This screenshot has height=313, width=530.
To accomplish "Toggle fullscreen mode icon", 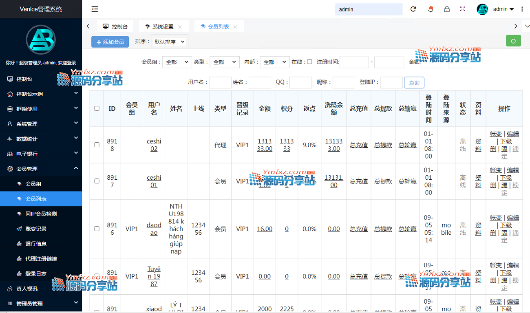I will (x=462, y=9).
